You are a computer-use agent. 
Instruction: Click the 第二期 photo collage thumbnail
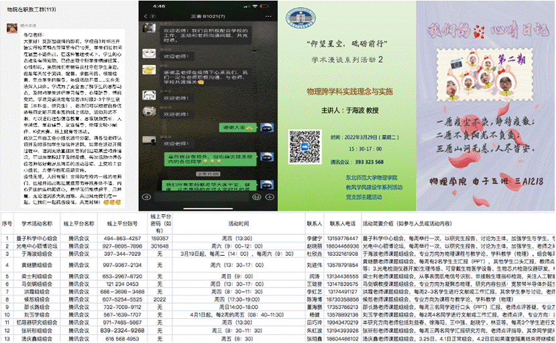[x=485, y=76]
